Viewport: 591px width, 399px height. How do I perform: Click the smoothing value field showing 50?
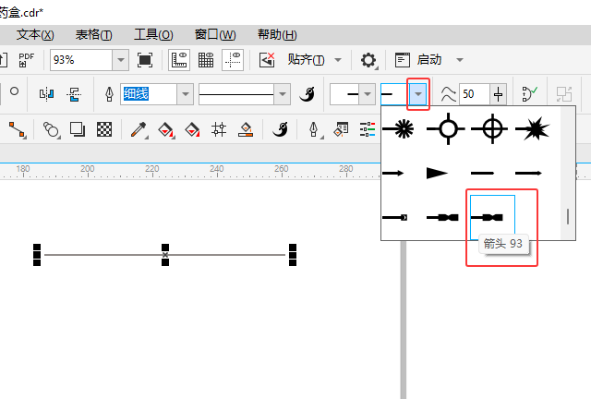475,94
